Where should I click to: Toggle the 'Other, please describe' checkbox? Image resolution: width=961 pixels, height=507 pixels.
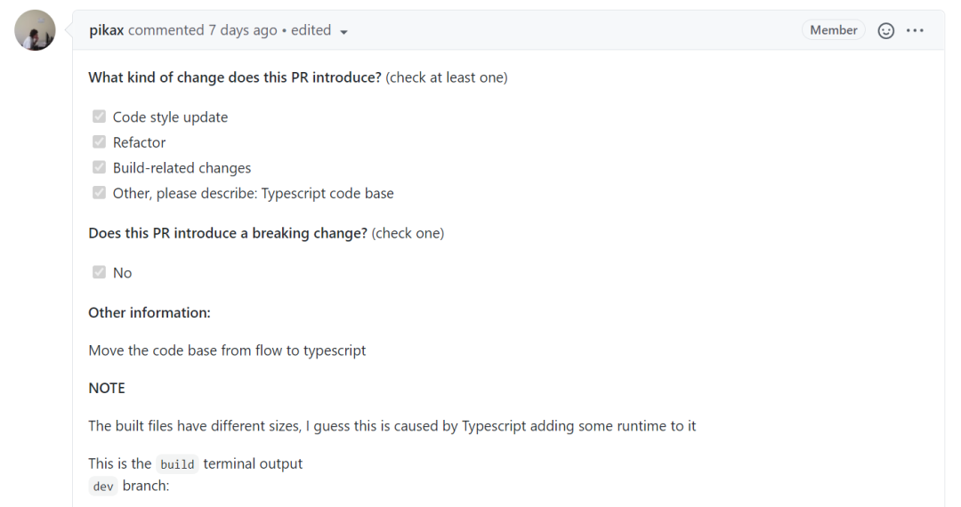pyautogui.click(x=99, y=193)
